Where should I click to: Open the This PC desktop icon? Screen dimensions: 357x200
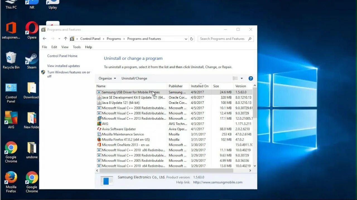pos(11,5)
